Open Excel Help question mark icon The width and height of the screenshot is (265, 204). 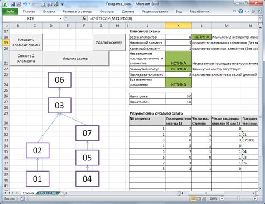point(241,11)
